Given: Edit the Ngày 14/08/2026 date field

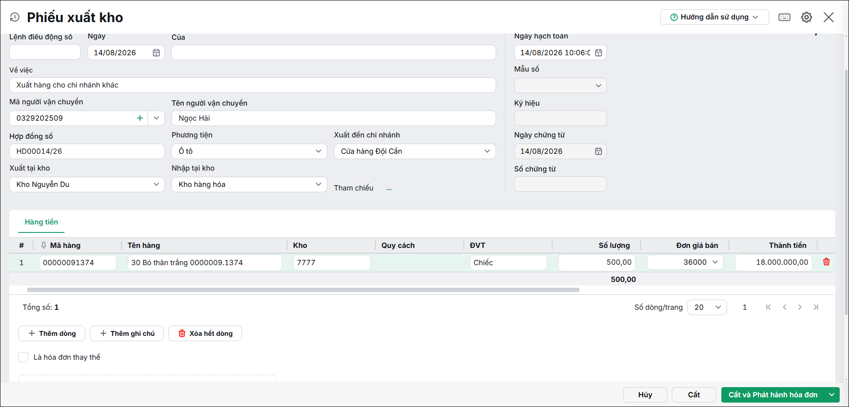Looking at the screenshot, I should pos(126,53).
